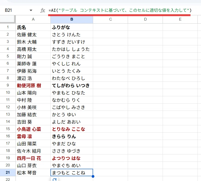Click cell ささき ゆづき
201x181 pixels.
(x=72, y=151)
